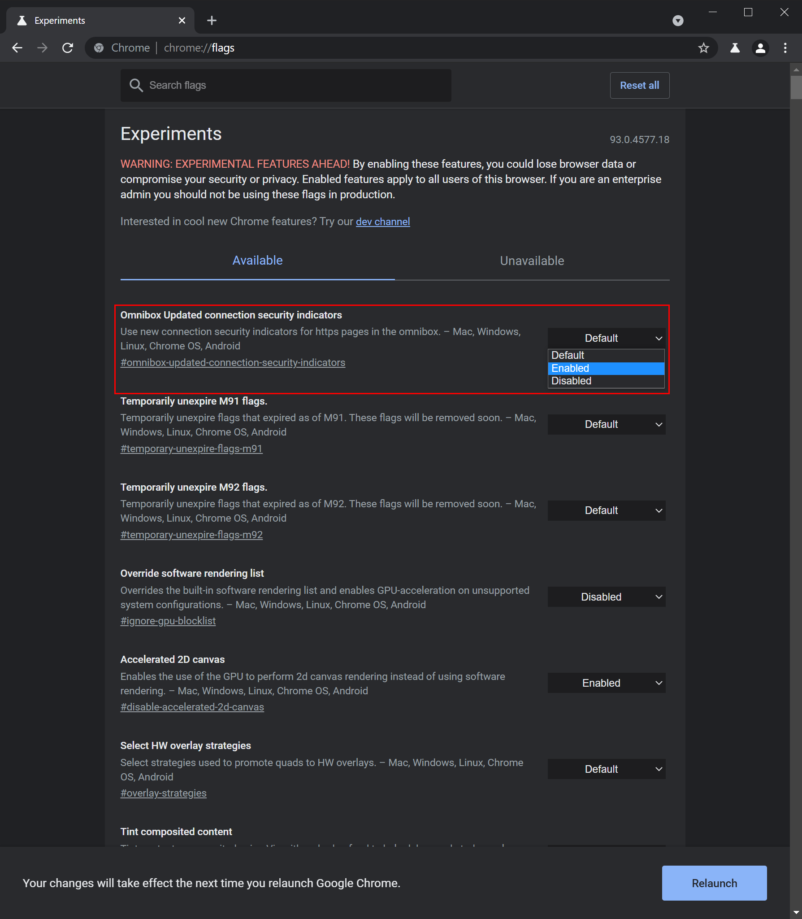Focus the Search flags input field

coord(286,85)
